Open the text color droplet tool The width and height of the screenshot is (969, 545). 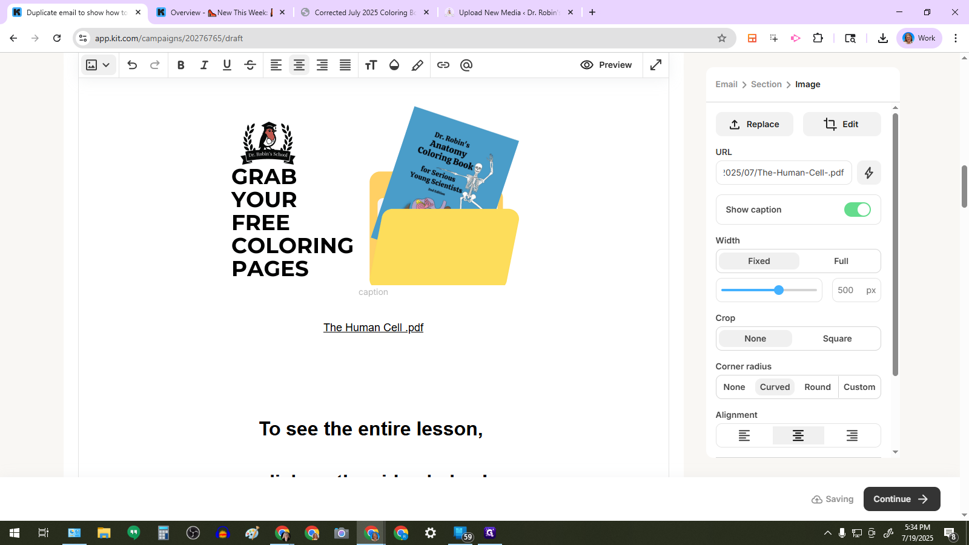(x=394, y=65)
